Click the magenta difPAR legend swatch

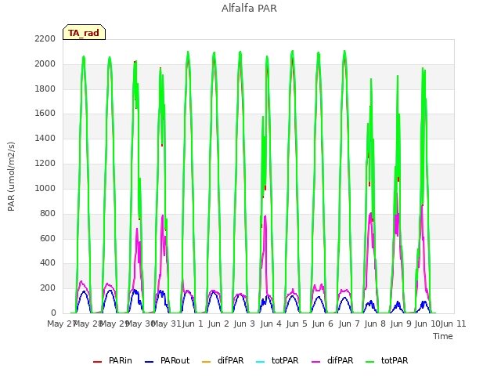(x=315, y=362)
